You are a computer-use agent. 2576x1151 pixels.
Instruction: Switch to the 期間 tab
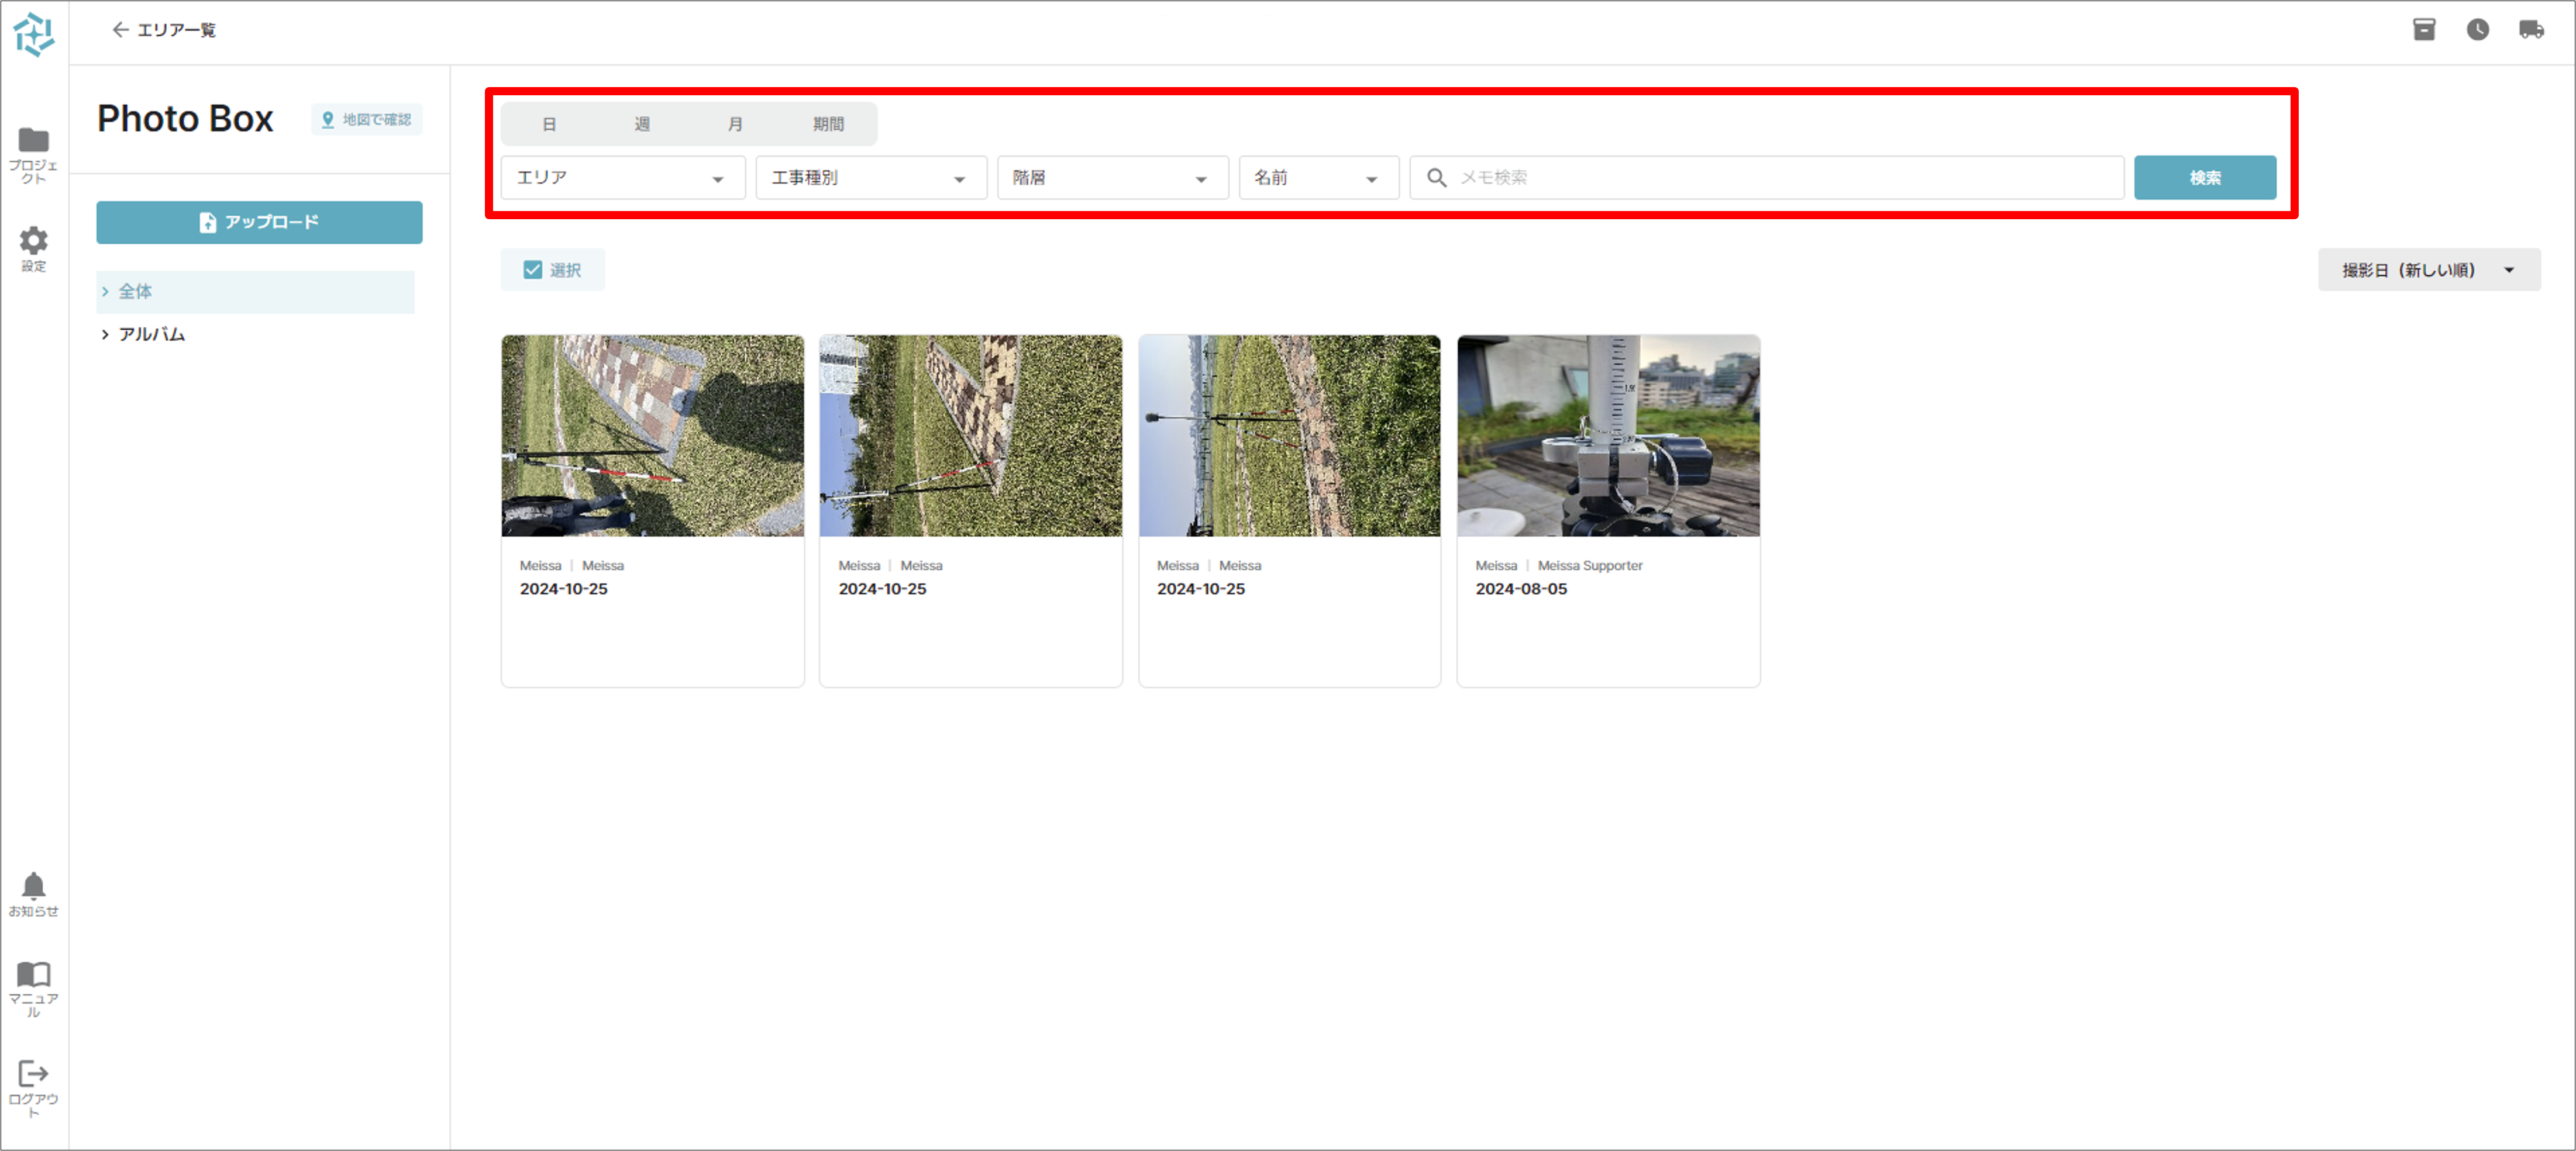click(828, 124)
